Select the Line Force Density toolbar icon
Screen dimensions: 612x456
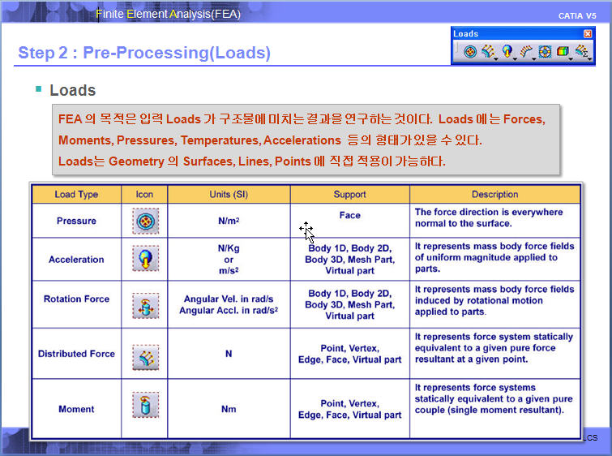pyautogui.click(x=527, y=52)
